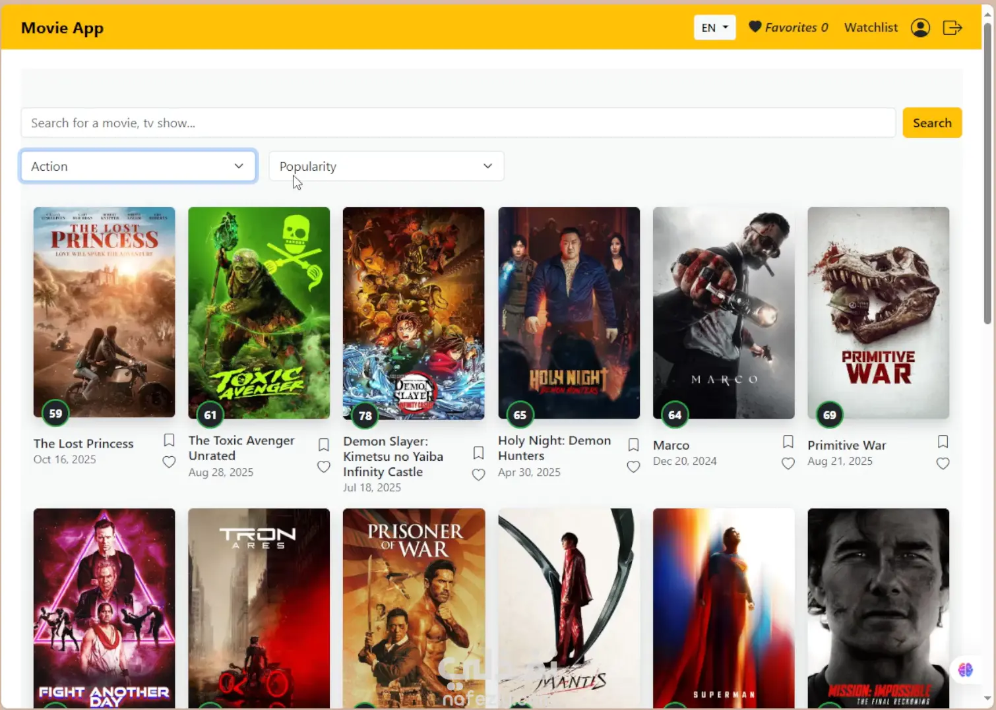Click the Holy Night poster
996x710 pixels.
pos(569,312)
